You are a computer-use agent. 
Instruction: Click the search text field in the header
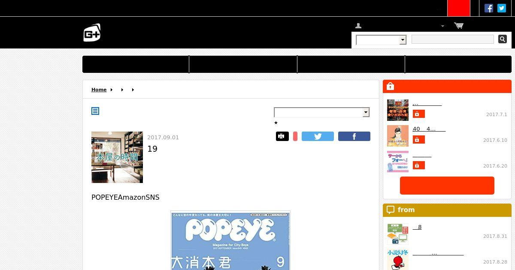pos(453,39)
